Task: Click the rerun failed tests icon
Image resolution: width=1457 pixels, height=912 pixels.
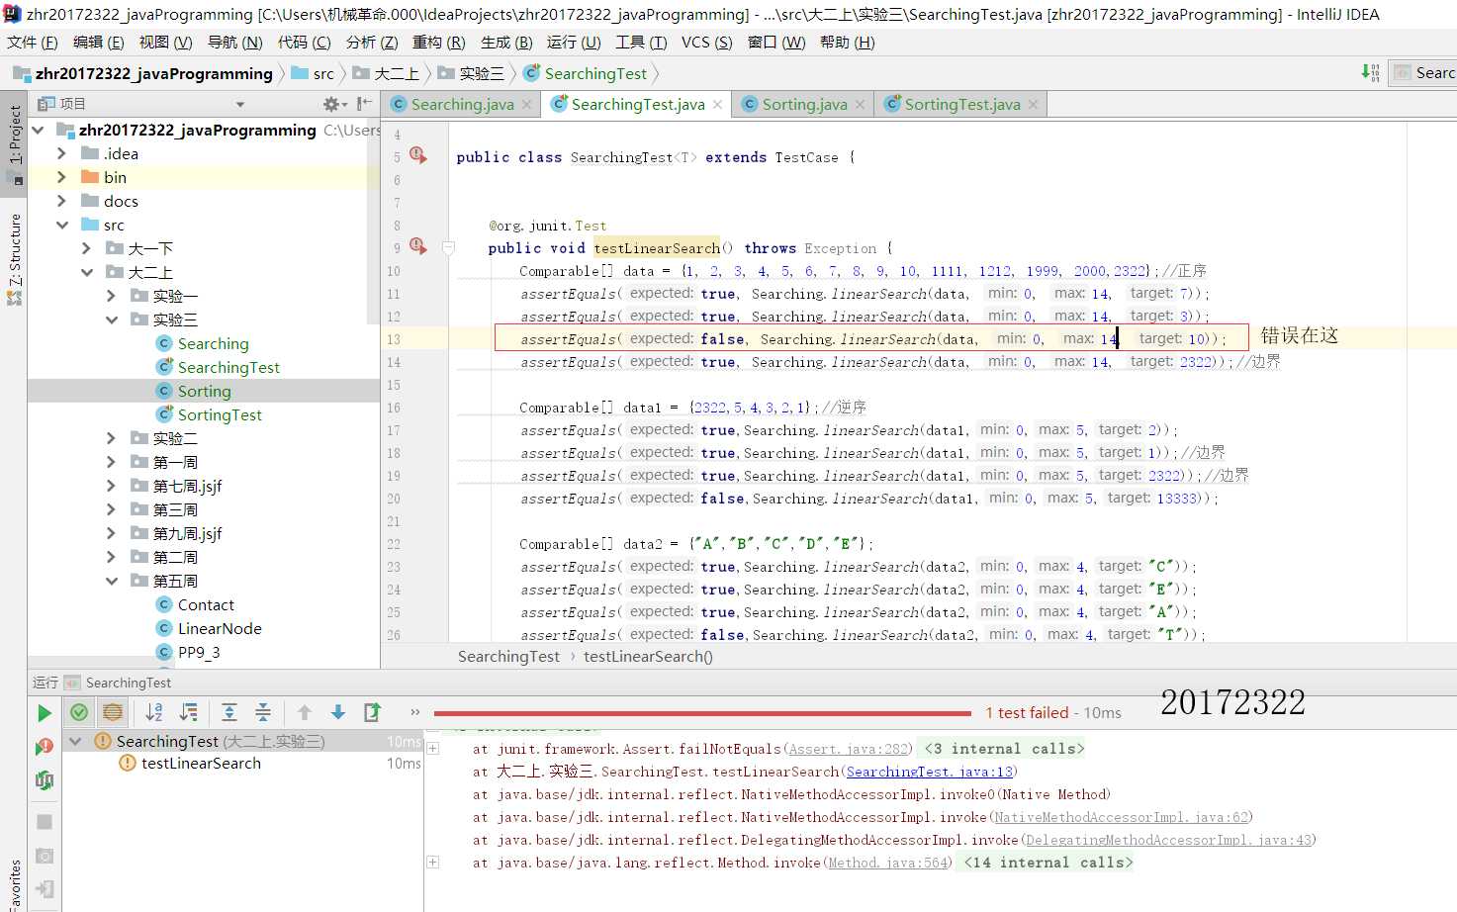Action: coord(44,746)
